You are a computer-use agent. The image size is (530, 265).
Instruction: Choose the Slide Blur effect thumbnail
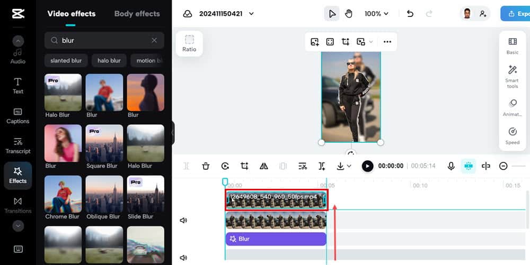coord(145,194)
